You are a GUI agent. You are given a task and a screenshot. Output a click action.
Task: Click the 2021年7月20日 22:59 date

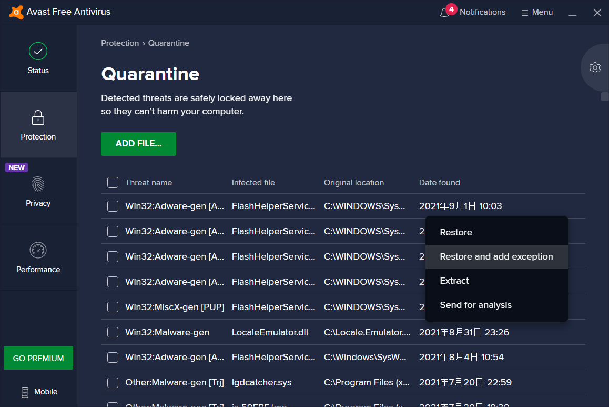(x=465, y=382)
